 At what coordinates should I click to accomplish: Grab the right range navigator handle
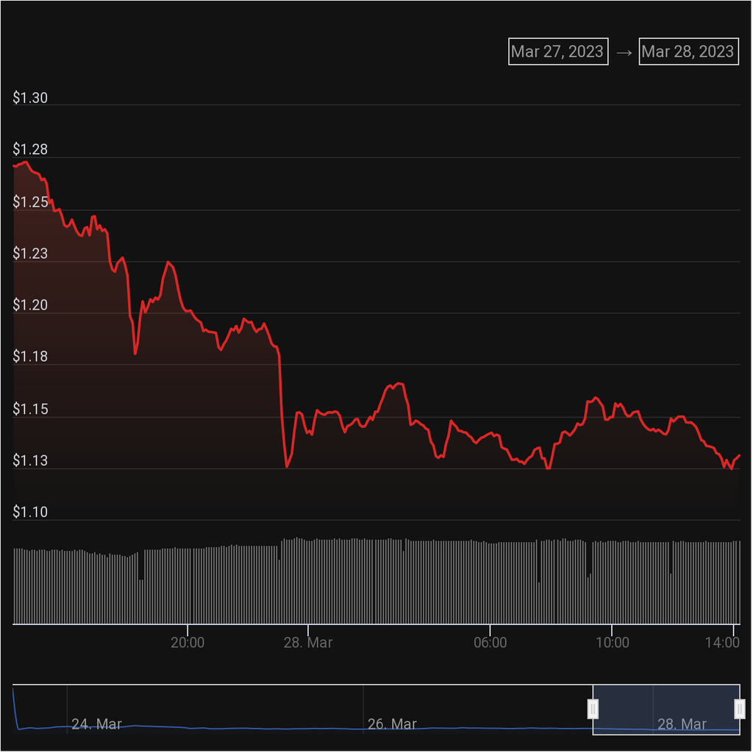(740, 710)
